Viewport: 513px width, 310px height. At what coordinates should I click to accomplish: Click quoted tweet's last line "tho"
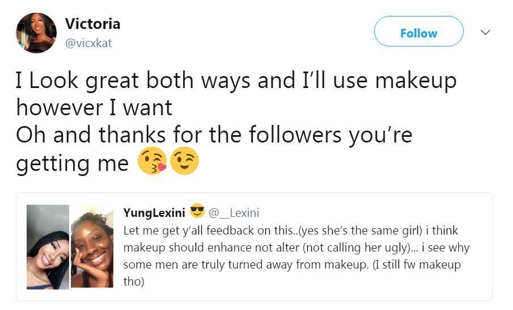click(x=133, y=282)
